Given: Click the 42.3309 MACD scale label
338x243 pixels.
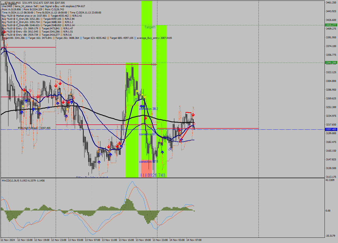Looking at the screenshot, I should (x=330, y=180).
